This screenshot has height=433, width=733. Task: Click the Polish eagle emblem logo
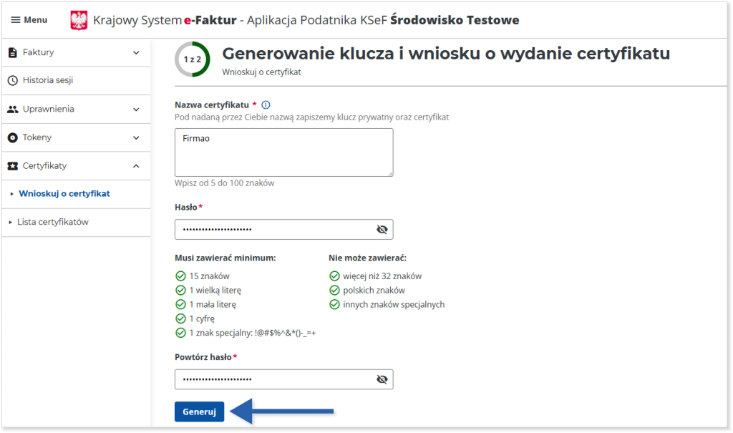tap(79, 21)
